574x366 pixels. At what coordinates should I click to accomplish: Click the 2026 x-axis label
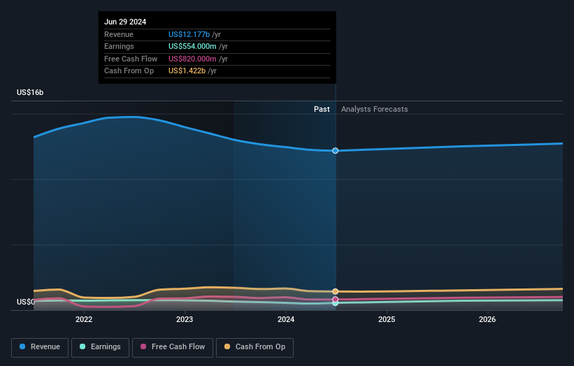pyautogui.click(x=487, y=319)
